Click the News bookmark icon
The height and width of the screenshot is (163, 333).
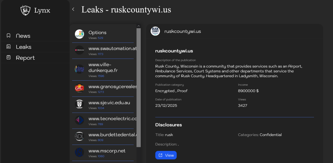tap(9, 35)
